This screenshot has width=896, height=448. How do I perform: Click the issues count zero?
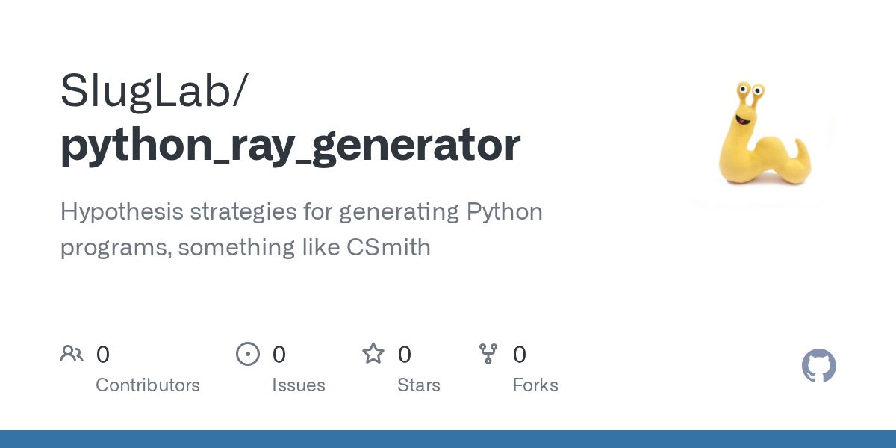(279, 355)
